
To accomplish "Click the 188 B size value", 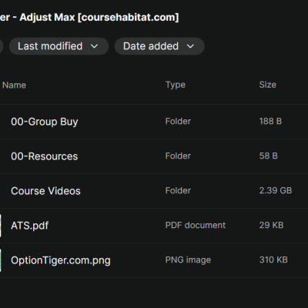I will click(270, 121).
